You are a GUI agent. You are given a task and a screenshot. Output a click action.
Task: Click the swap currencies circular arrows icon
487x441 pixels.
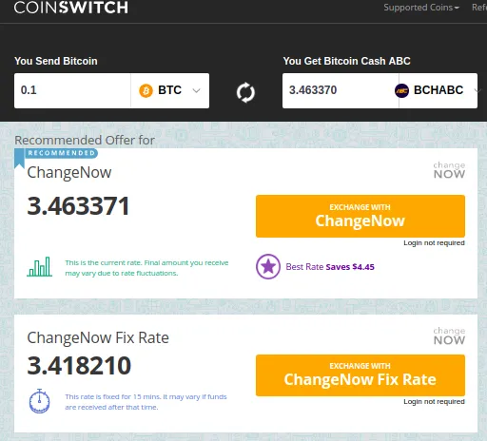point(245,92)
